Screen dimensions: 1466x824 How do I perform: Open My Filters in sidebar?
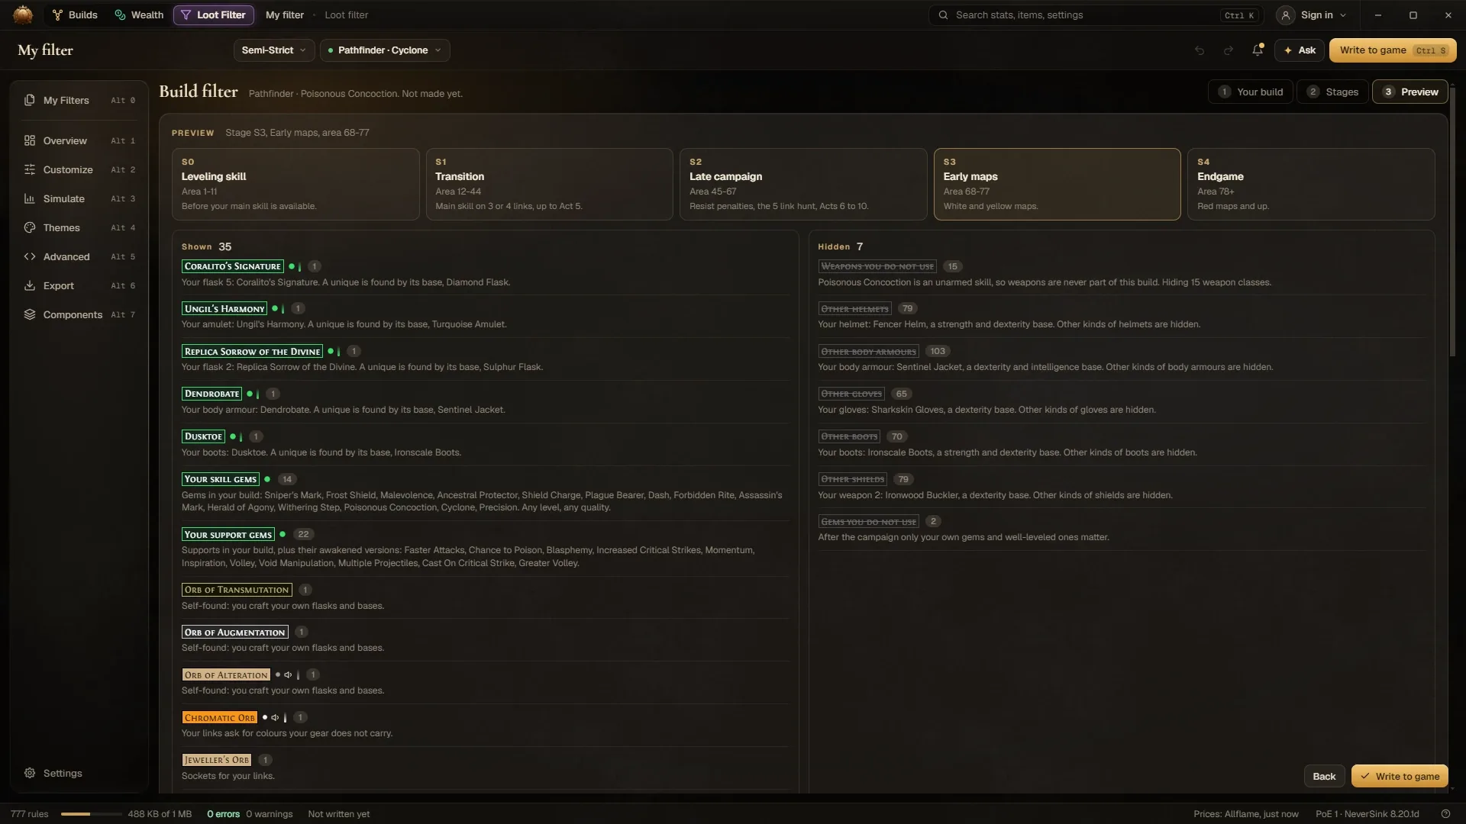coord(79,100)
